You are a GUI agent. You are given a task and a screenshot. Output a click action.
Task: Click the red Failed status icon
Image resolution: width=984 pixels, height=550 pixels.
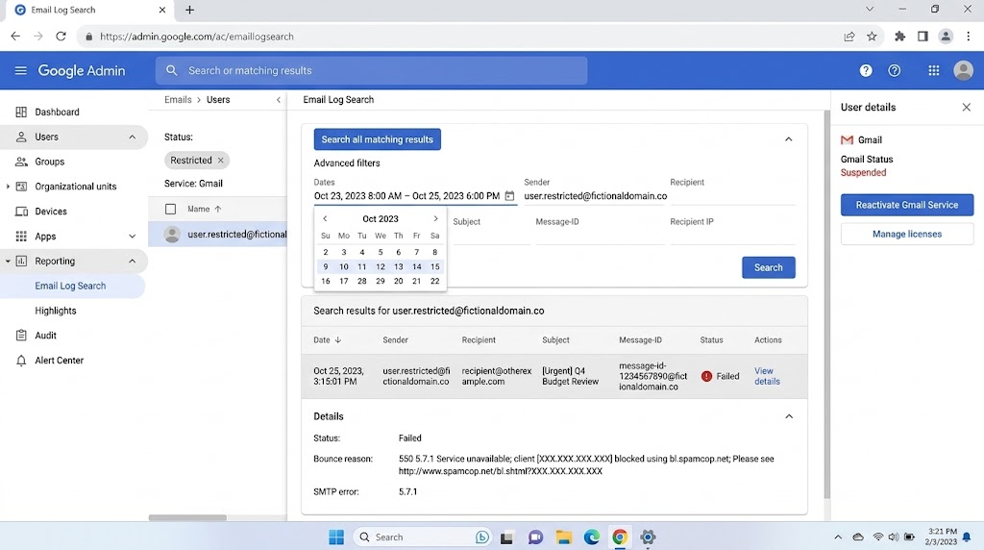click(x=706, y=376)
